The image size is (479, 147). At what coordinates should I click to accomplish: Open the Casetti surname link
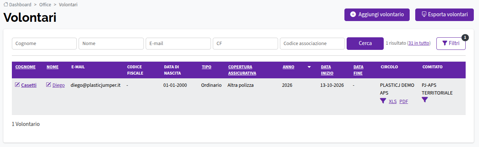coord(29,85)
